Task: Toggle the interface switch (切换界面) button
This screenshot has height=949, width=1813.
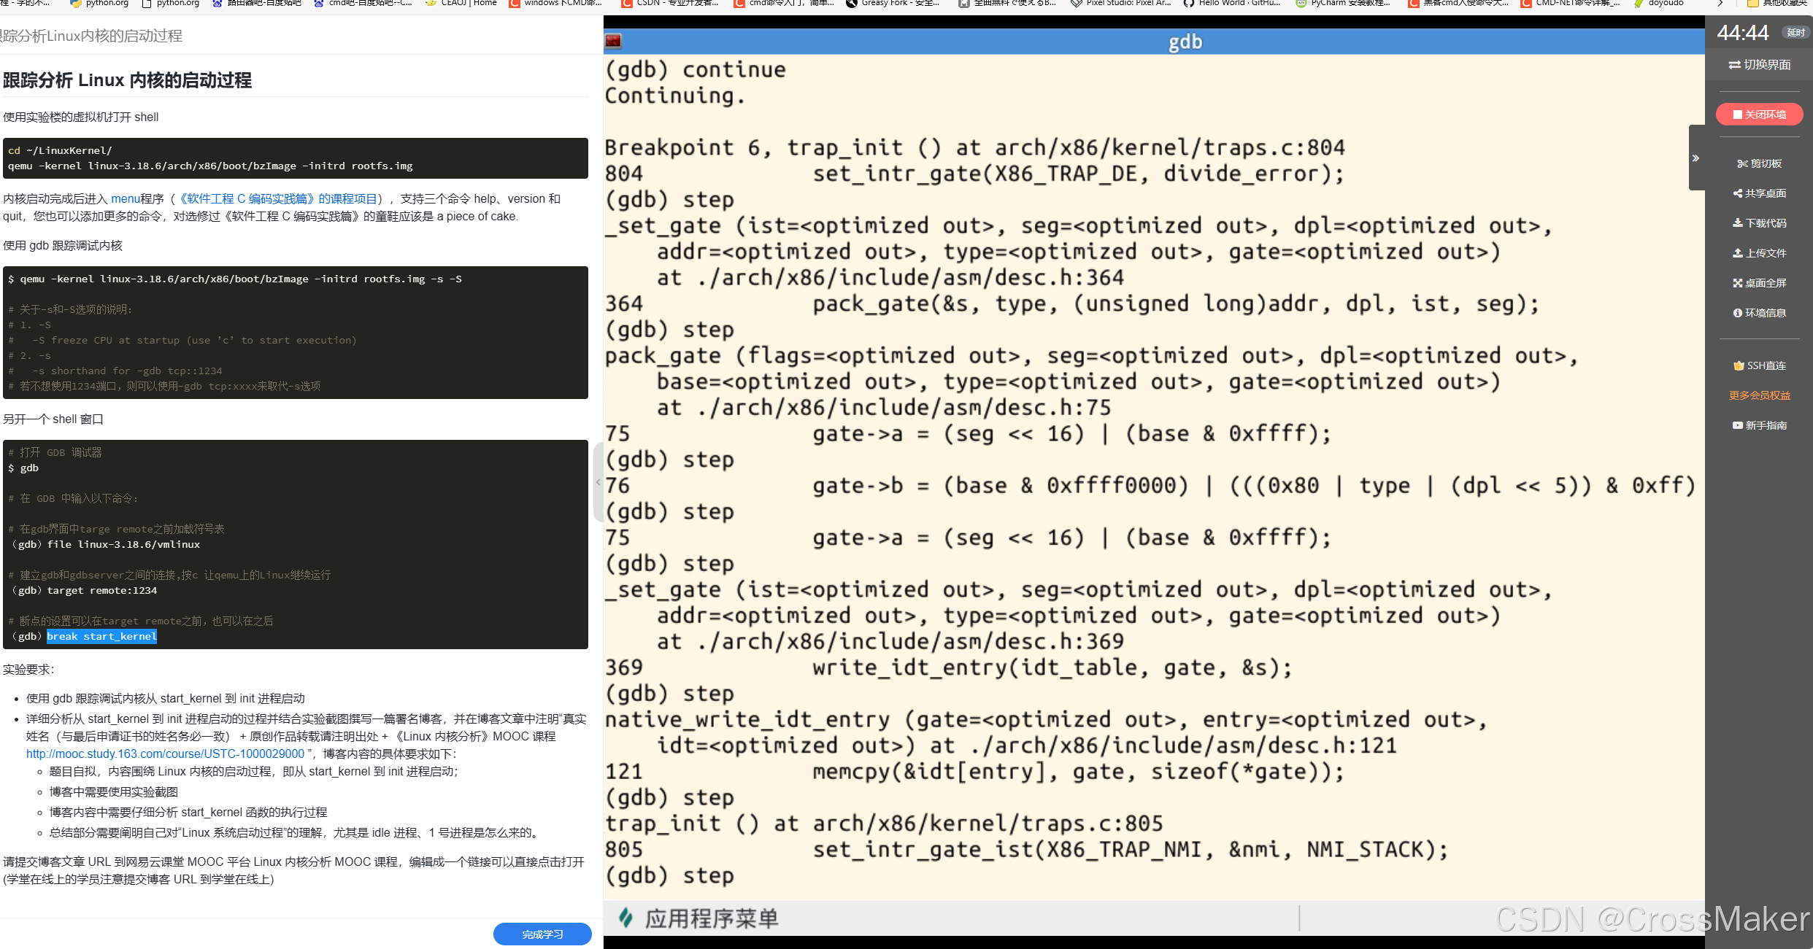Action: pos(1759,65)
